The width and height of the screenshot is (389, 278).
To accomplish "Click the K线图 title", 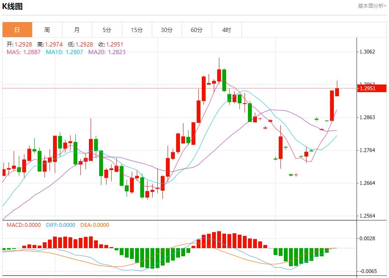I will tap(12, 6).
